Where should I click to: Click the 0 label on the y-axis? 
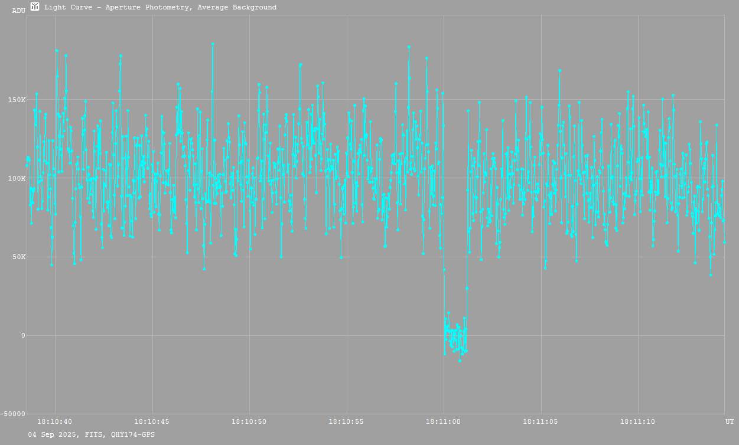pyautogui.click(x=23, y=336)
